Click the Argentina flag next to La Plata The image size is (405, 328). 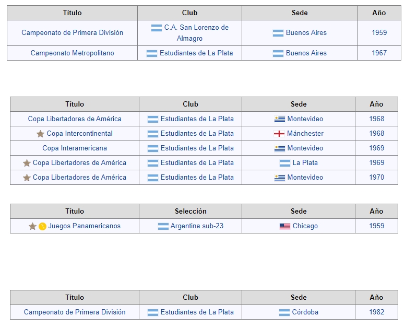point(285,163)
